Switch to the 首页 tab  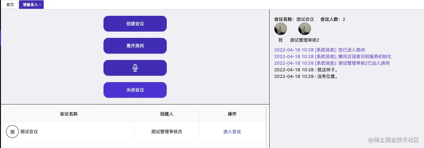pyautogui.click(x=10, y=5)
